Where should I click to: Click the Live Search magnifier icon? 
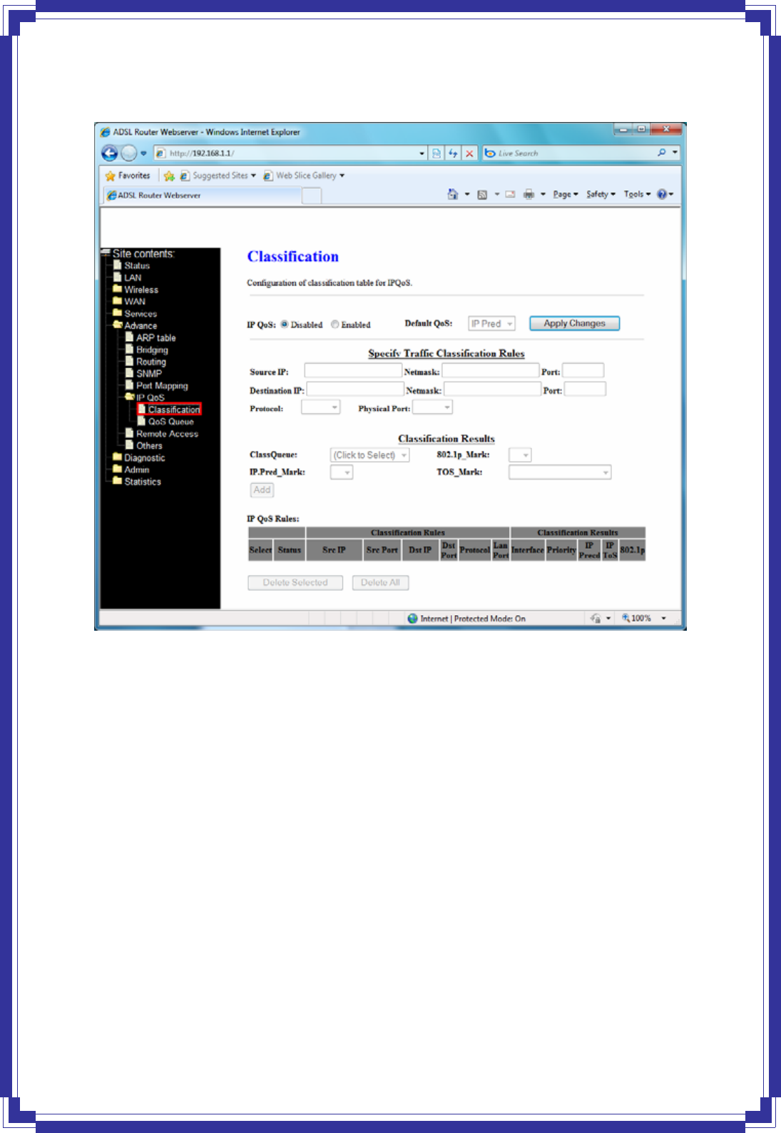click(662, 153)
